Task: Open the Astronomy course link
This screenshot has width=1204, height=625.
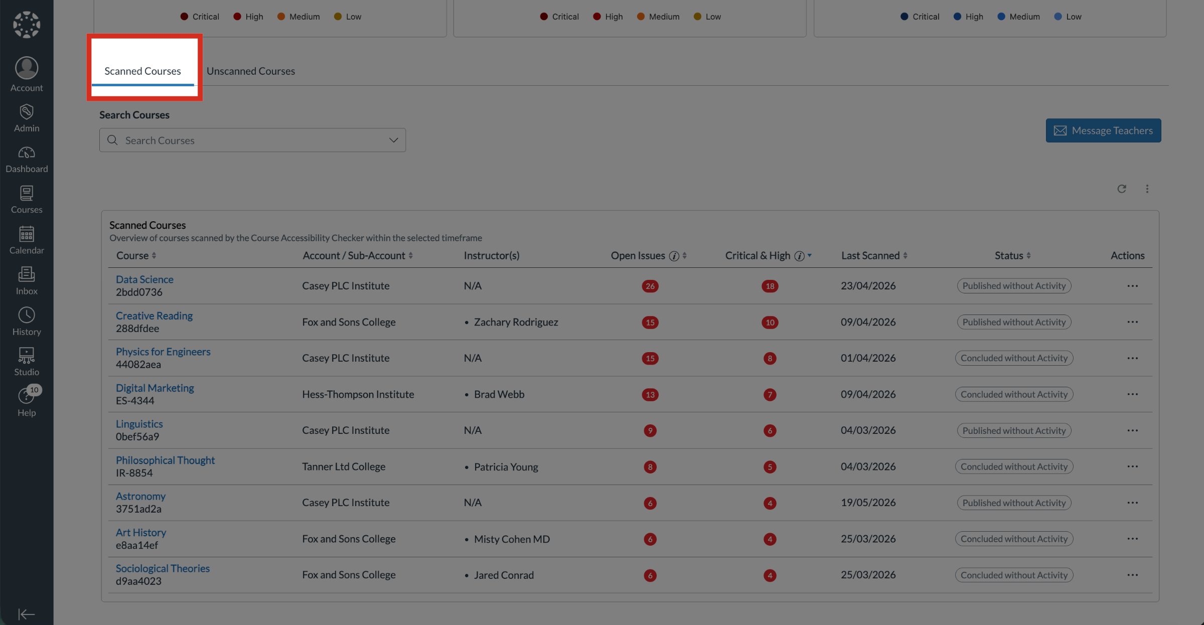Action: pos(140,496)
